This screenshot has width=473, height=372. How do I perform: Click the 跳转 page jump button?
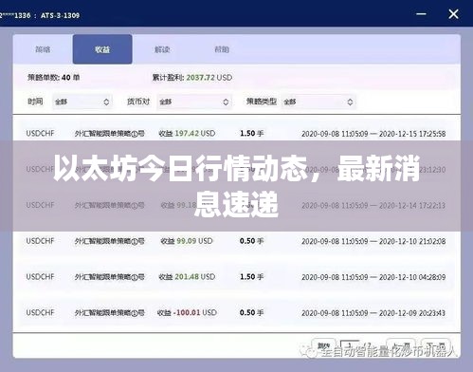(324, 345)
